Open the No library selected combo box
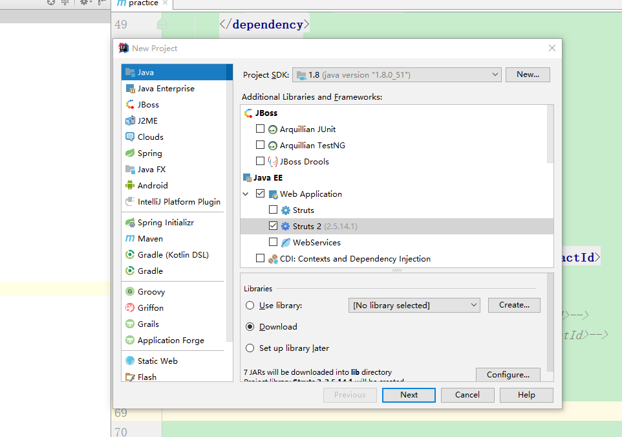The height and width of the screenshot is (437, 622). coord(414,305)
